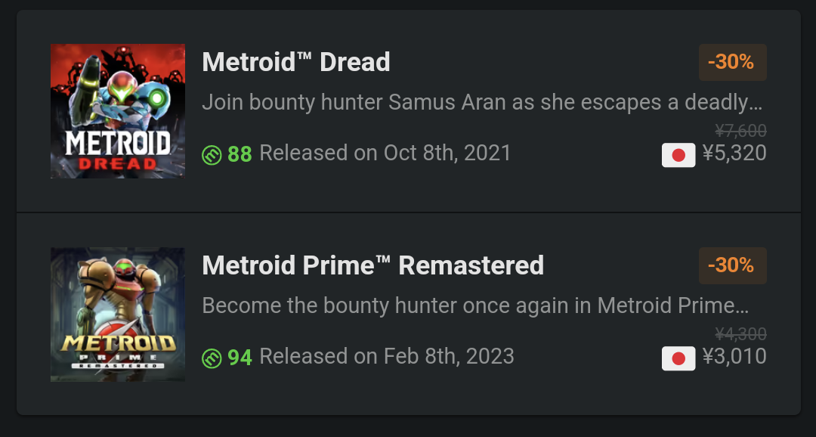Click the Metacritic icon next to score 88
Image resolution: width=816 pixels, height=437 pixels.
pyautogui.click(x=212, y=155)
